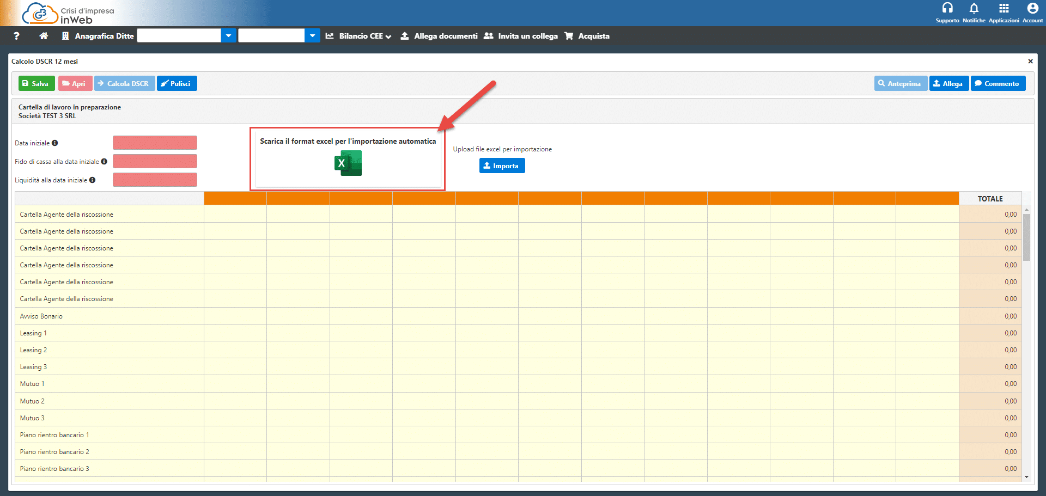The width and height of the screenshot is (1046, 496).
Task: Go to home via house icon
Action: pos(44,36)
